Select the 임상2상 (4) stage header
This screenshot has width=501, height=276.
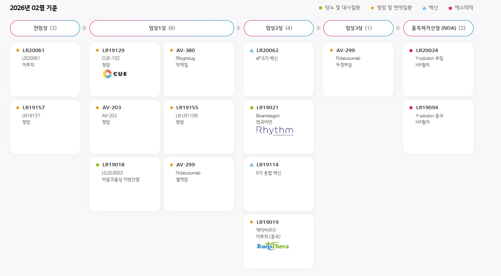tap(279, 28)
